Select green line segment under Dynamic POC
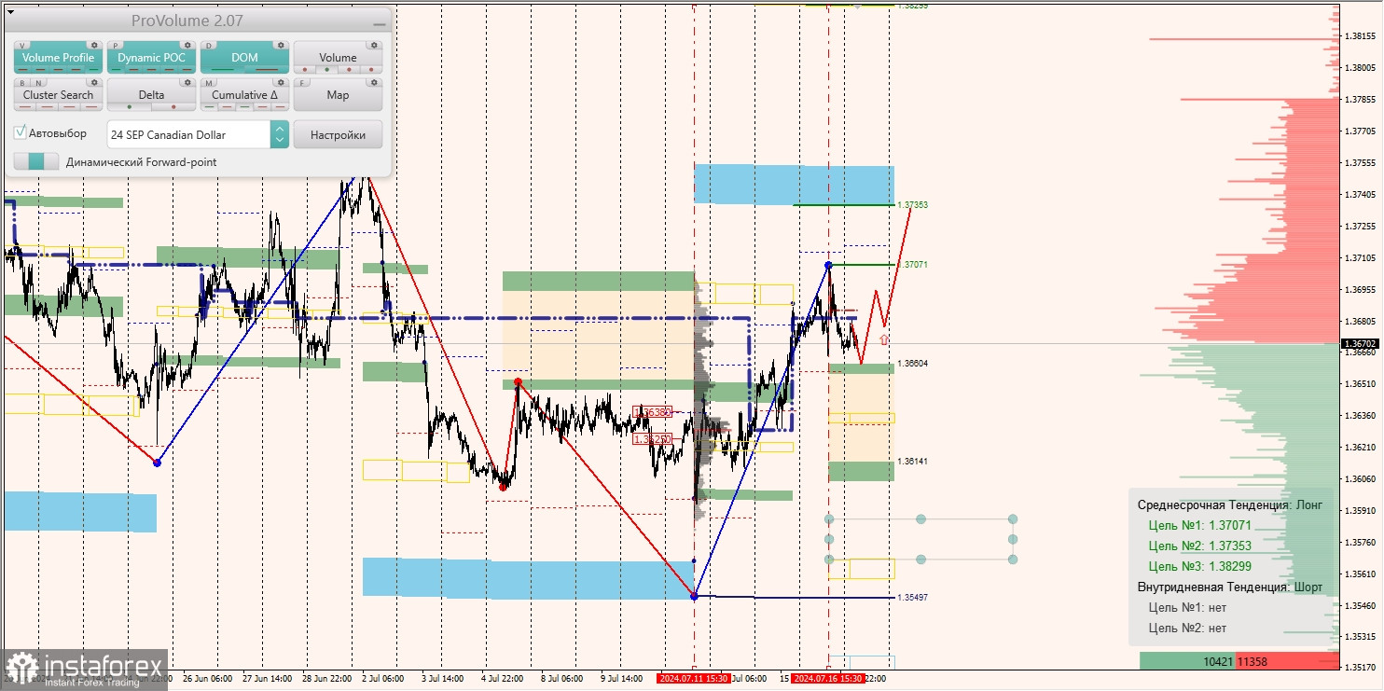1384x691 pixels. (117, 70)
